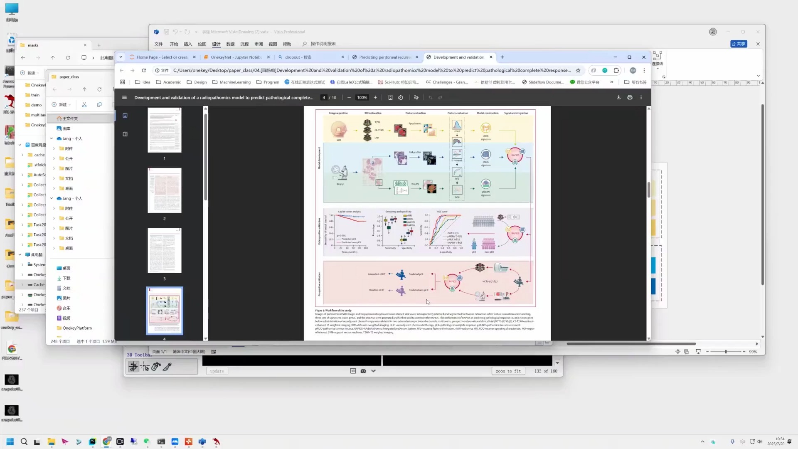Collapse the 此电脑 node in the masks window

pos(20,255)
